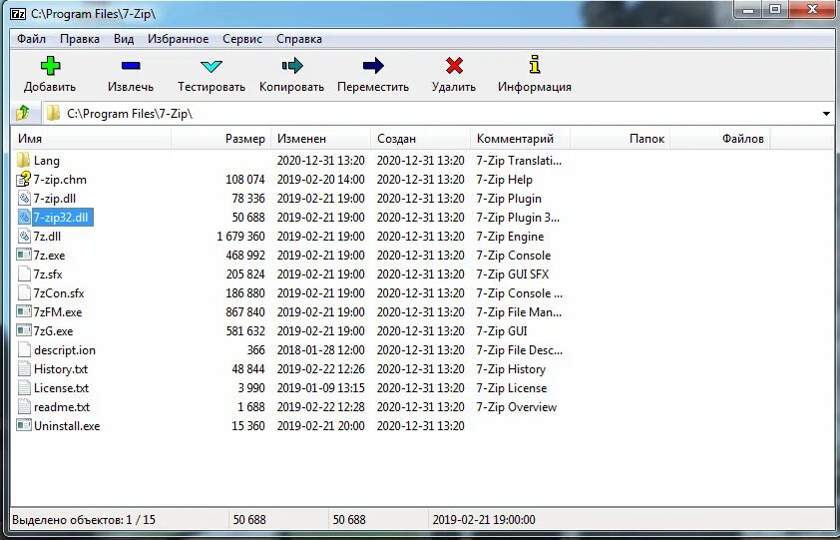Click the window title bar text C:\Program Files\7-Zip\
Screen dimensions: 840x540
click(x=93, y=14)
